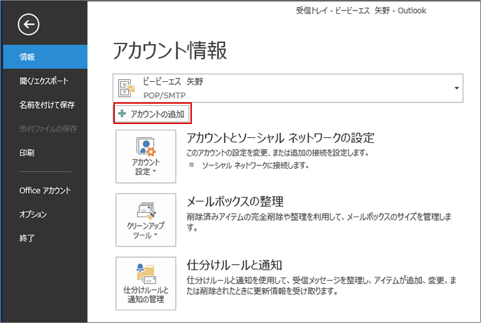Click the account settings person-gear icon
Viewport: 481px width, 323px height.
tap(146, 146)
